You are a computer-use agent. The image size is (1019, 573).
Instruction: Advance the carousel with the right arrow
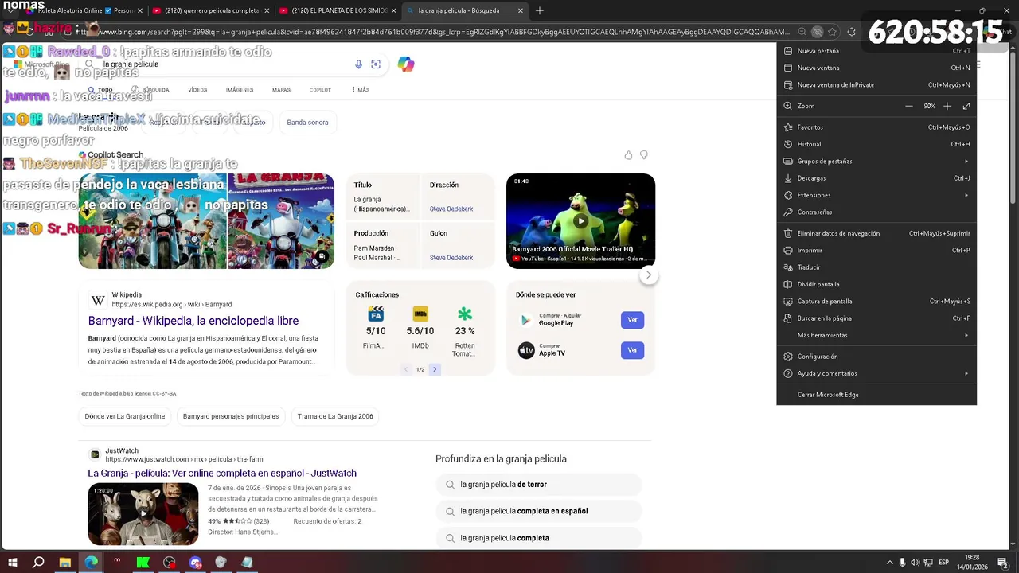click(649, 275)
